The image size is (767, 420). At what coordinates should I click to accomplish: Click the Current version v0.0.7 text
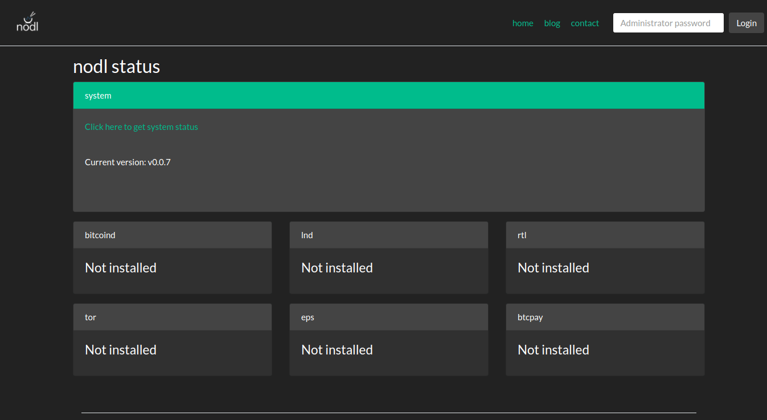[128, 162]
